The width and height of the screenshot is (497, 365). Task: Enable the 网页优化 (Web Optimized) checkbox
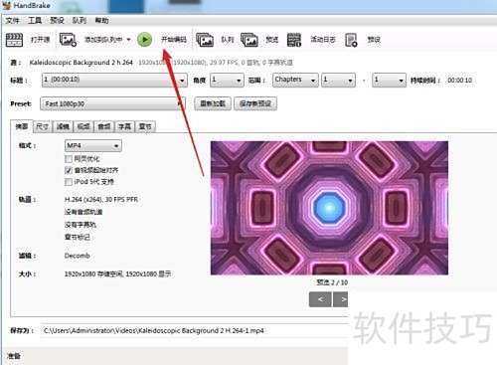[69, 159]
